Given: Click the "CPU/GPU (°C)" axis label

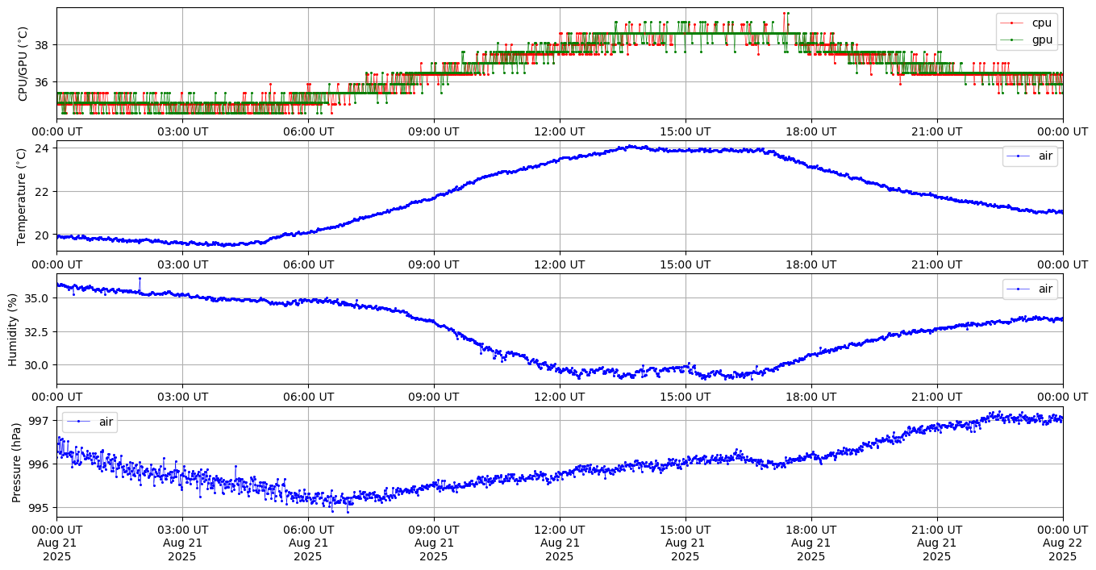Looking at the screenshot, I should pos(23,64).
